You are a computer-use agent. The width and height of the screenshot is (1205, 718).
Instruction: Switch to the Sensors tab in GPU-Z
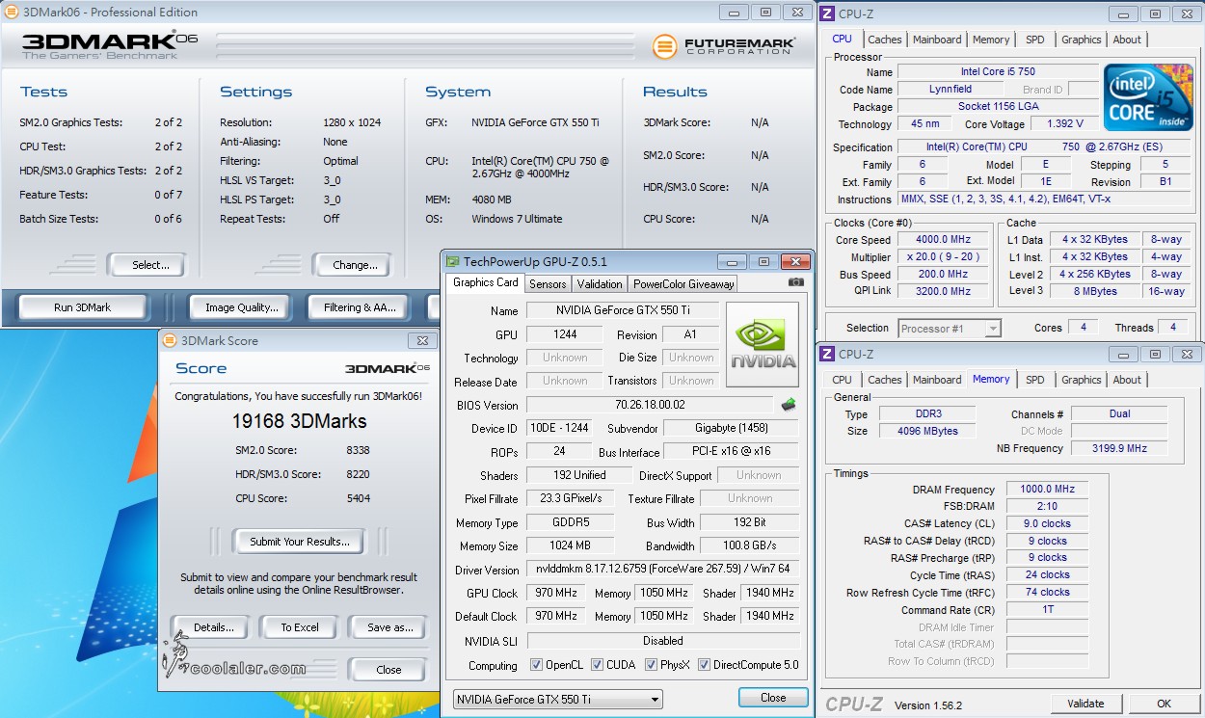pyautogui.click(x=548, y=283)
